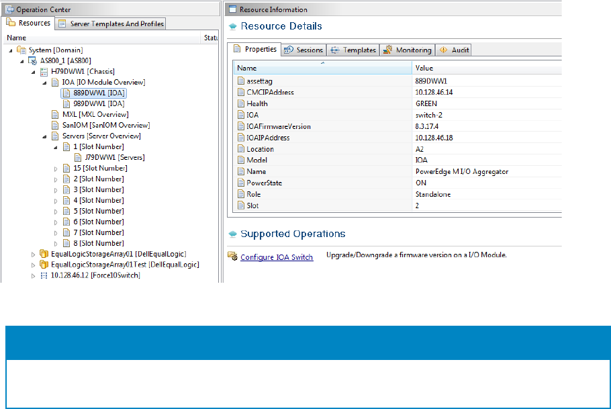The height and width of the screenshot is (409, 611).
Task: Expand the EqualLogicStorageArray01Test tree node
Action: tap(34, 265)
